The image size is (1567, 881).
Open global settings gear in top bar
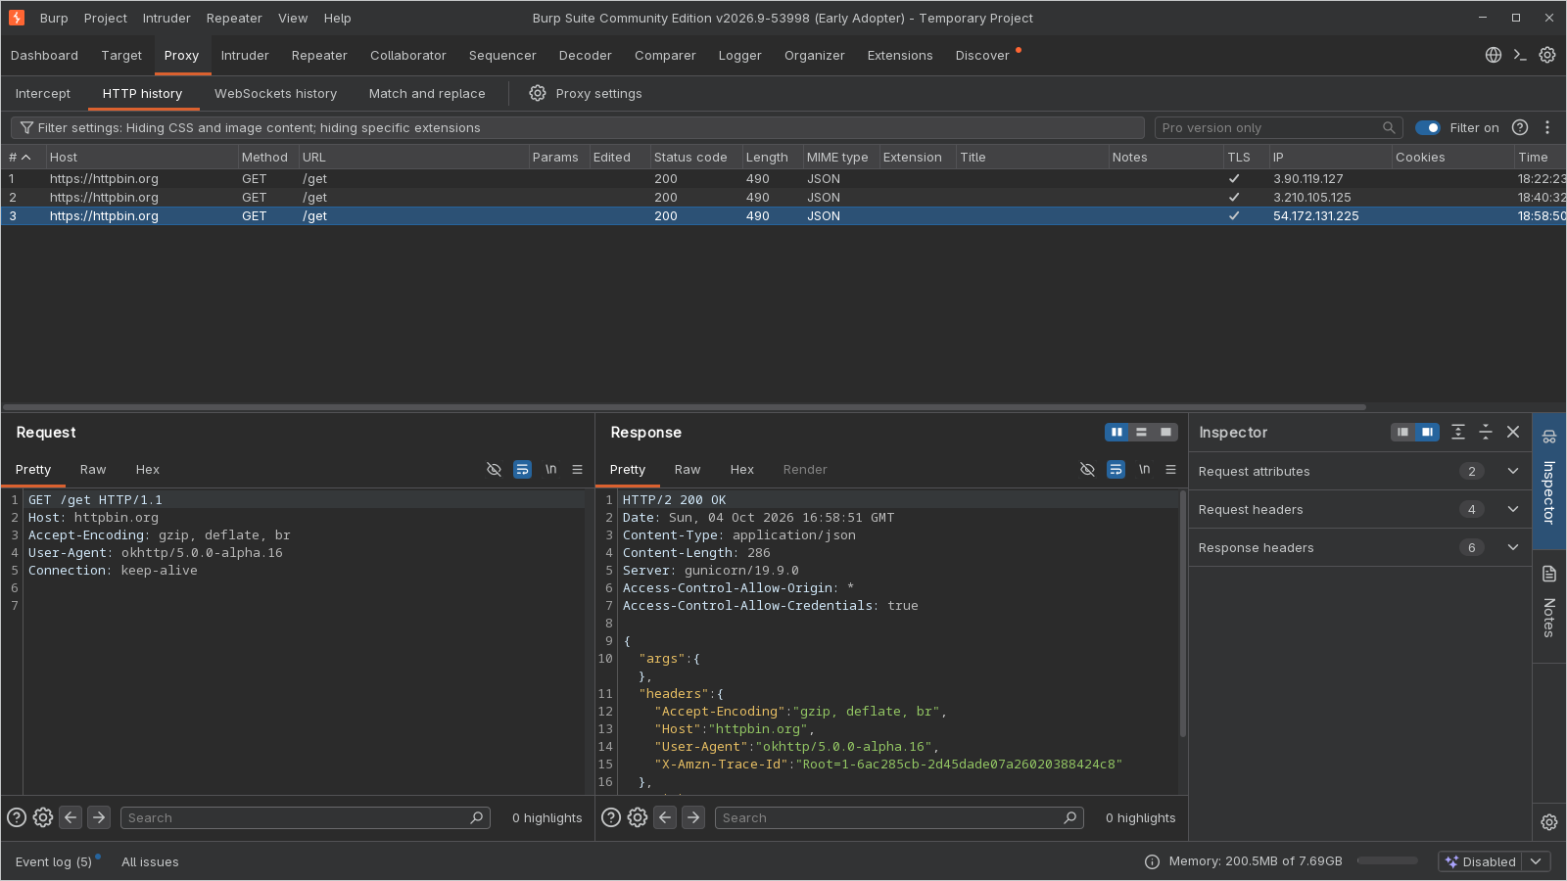click(x=1547, y=55)
